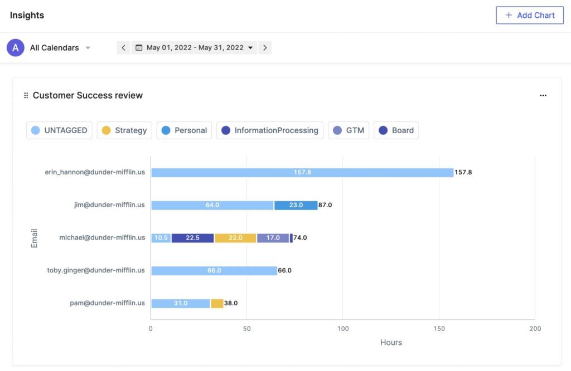Click erin_hannon's 157.8 hours bar
571x371 pixels.
301,172
